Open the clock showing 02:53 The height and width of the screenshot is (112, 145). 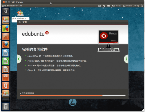coord(119,6)
